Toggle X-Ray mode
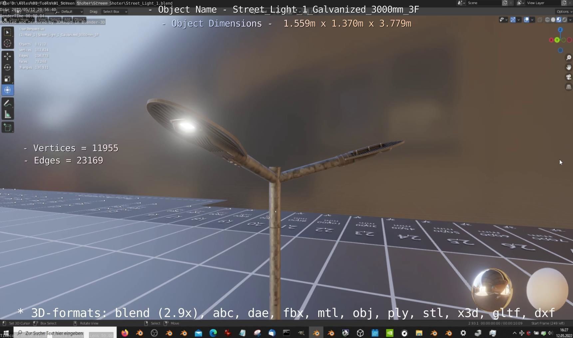This screenshot has height=338, width=573. (x=540, y=20)
